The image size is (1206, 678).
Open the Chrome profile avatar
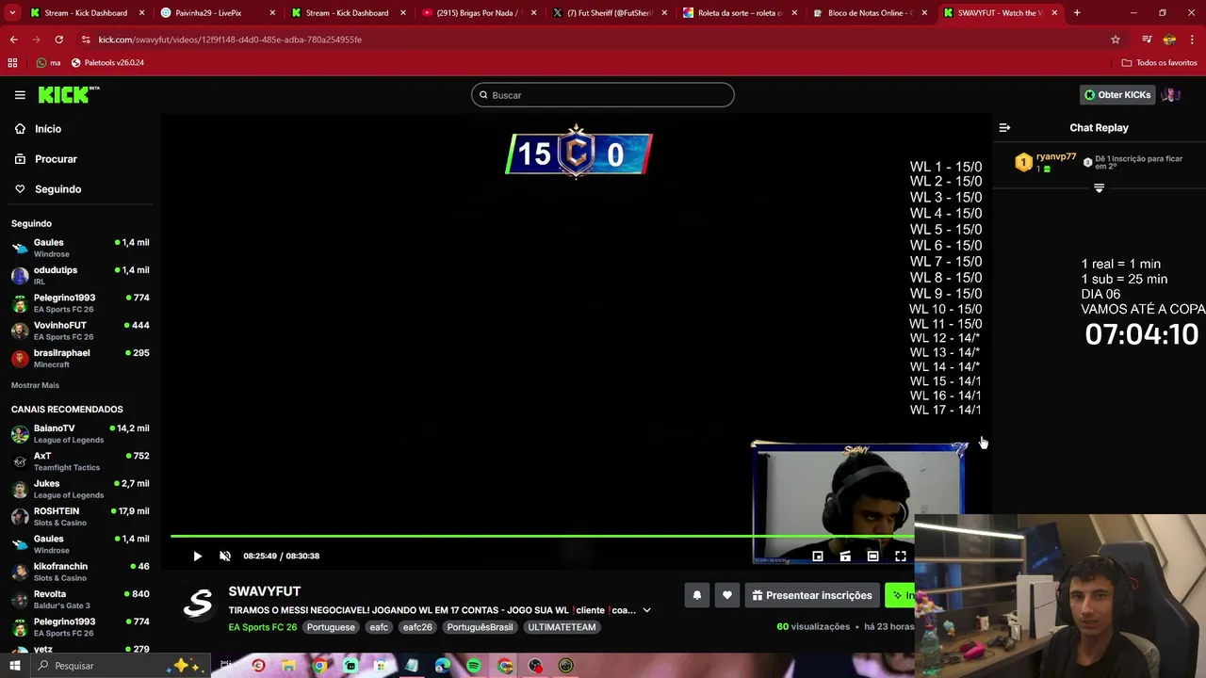pyautogui.click(x=1169, y=40)
